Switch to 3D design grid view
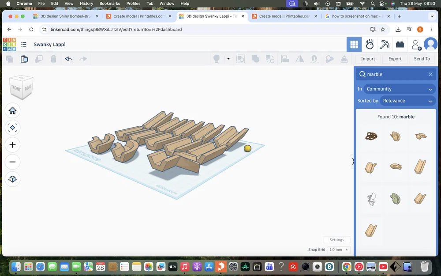The width and height of the screenshot is (441, 276). tap(354, 45)
